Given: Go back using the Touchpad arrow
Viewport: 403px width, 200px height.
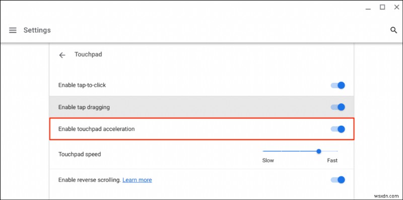Looking at the screenshot, I should (x=62, y=55).
